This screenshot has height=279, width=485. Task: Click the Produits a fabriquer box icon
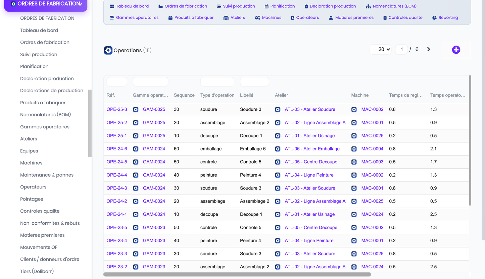pyautogui.click(x=171, y=18)
